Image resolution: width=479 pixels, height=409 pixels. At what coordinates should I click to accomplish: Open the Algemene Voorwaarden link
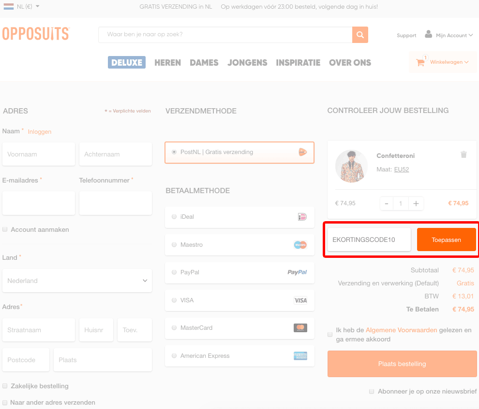(x=401, y=330)
